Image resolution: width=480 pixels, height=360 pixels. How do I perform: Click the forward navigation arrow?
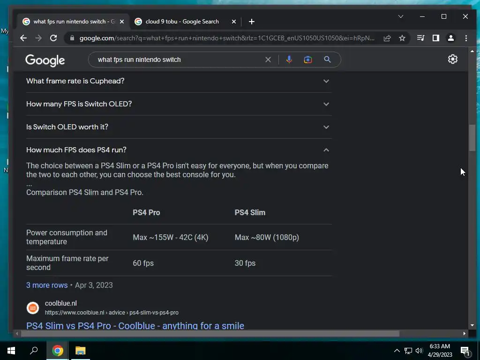[x=38, y=38]
